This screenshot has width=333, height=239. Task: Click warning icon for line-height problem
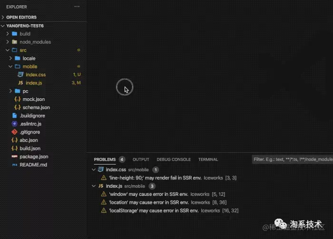[x=104, y=178]
